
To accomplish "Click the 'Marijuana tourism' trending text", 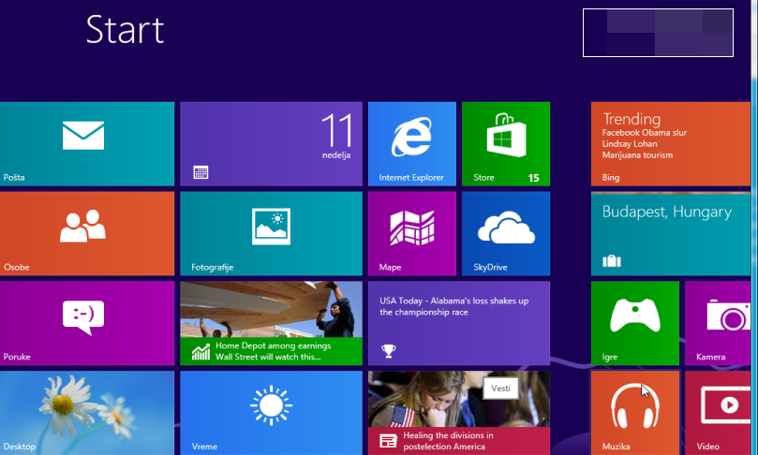I will pyautogui.click(x=637, y=155).
